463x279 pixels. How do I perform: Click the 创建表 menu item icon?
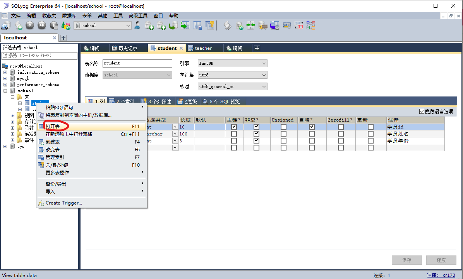coord(41,142)
